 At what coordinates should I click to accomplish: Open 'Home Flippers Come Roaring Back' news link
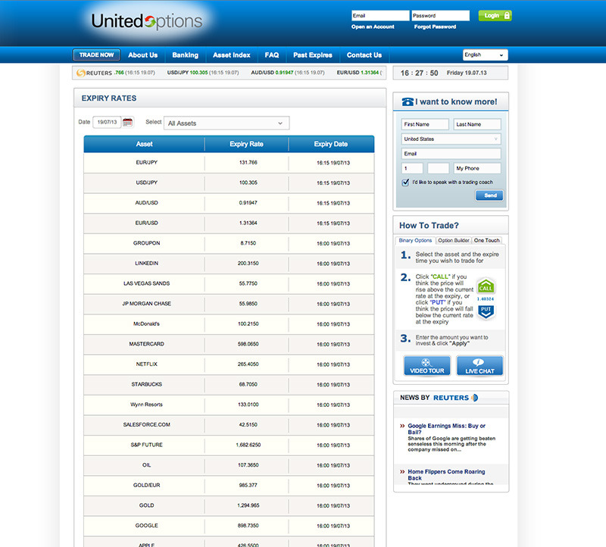coord(446,475)
